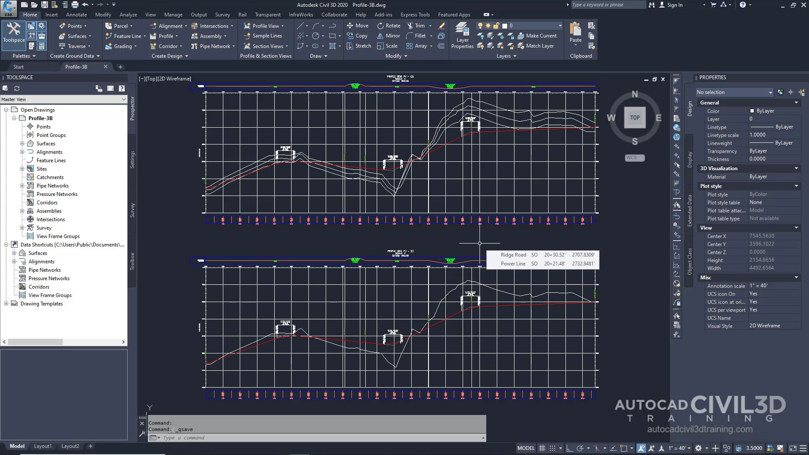Open the Profile View tool
The image size is (809, 455).
[264, 25]
